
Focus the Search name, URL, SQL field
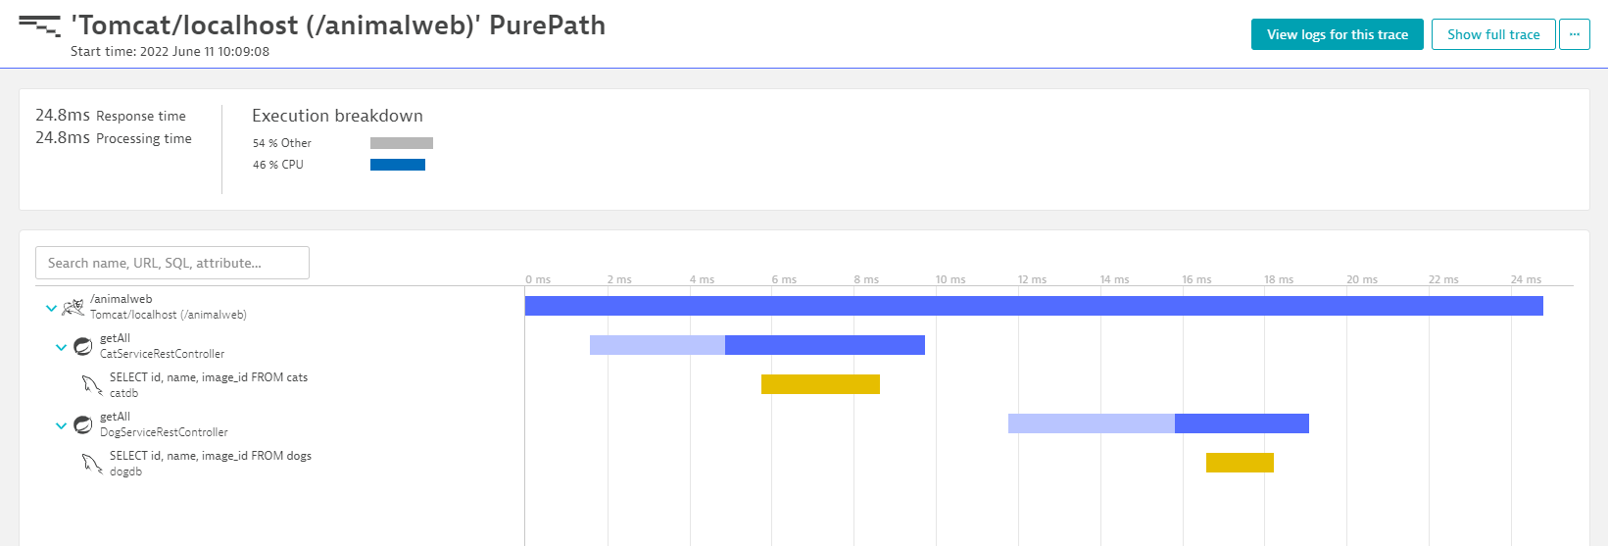tap(172, 263)
